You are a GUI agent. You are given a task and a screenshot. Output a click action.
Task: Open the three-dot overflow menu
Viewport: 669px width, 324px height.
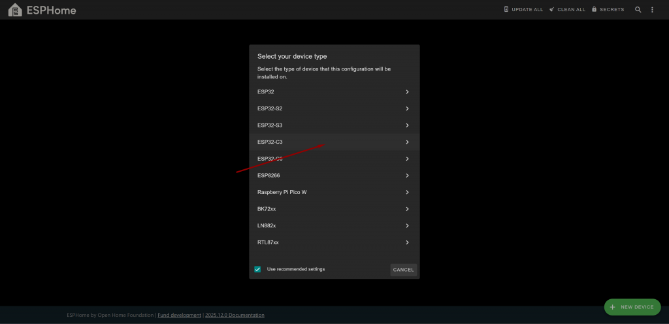pos(652,10)
